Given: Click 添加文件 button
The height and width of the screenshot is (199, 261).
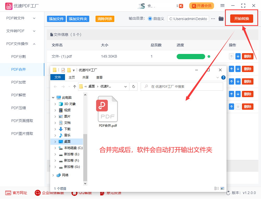Looking at the screenshot, I should point(56,19).
